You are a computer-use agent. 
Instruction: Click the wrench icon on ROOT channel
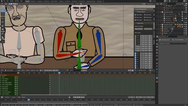click(x=15, y=77)
